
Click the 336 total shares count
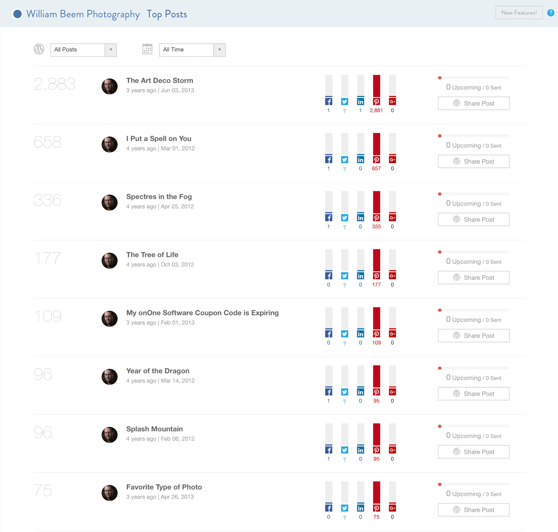point(48,200)
